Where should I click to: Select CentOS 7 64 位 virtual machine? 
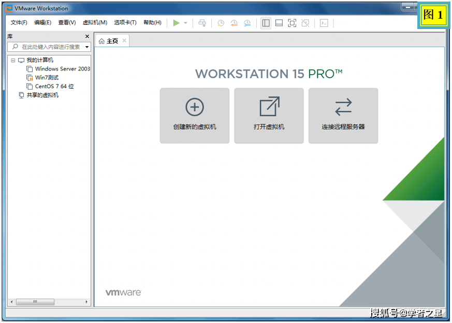coord(54,86)
